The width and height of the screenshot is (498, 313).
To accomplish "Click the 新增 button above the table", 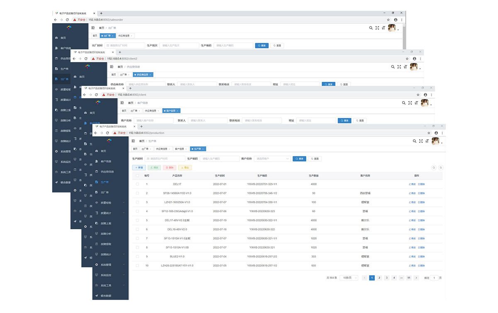I will (139, 167).
